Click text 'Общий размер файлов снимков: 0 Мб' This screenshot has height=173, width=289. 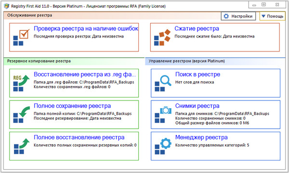coord(212,123)
